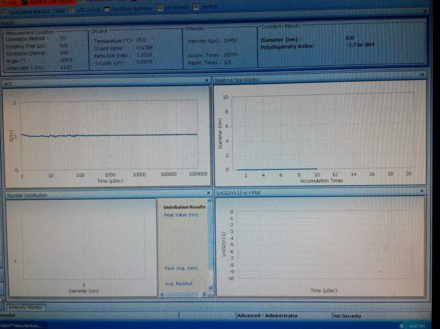Screen dimensions: 440x329
Task: Open the Condition Summary view
Action: pyautogui.click(x=128, y=9)
